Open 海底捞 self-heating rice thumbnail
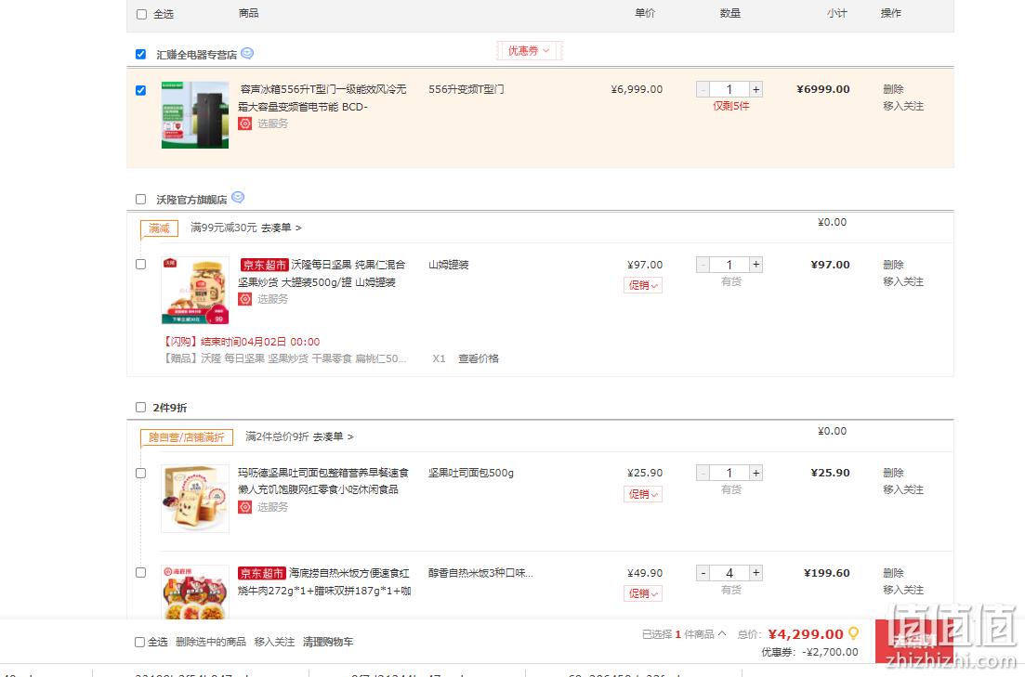Image resolution: width=1025 pixels, height=677 pixels. (x=195, y=592)
